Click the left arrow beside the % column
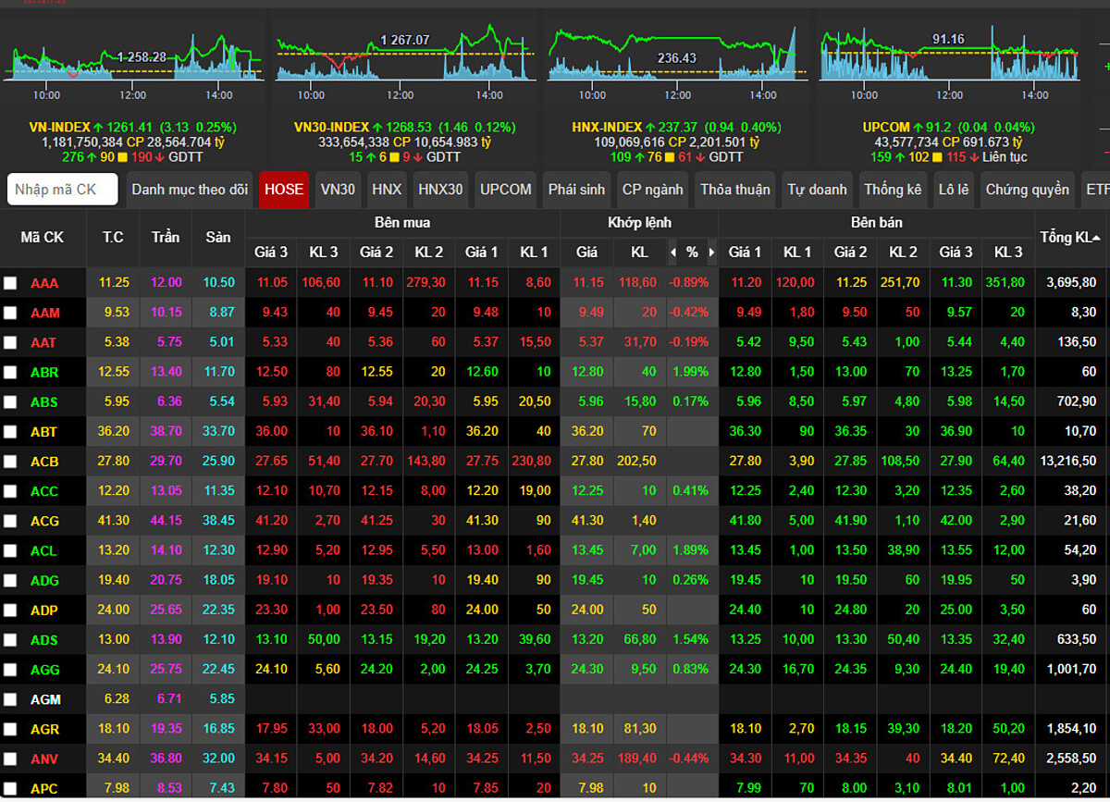The height and width of the screenshot is (802, 1110). [x=672, y=252]
